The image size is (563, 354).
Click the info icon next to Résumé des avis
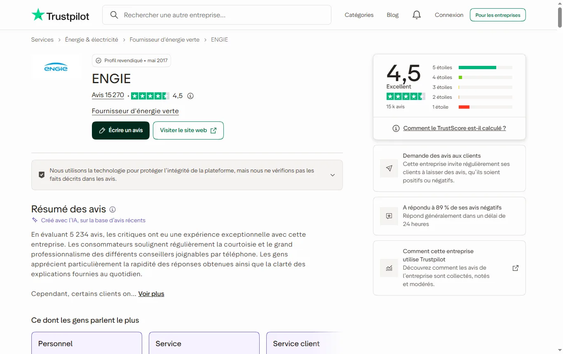(x=113, y=209)
